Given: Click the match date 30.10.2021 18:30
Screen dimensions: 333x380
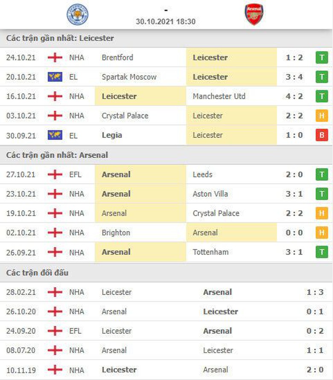Looking at the screenshot, I should click(x=166, y=21).
